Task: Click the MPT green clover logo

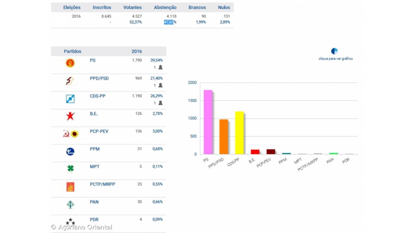Action: tap(70, 169)
